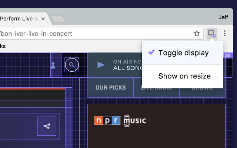Open a new browser tab
The width and height of the screenshot is (237, 148).
59,19
